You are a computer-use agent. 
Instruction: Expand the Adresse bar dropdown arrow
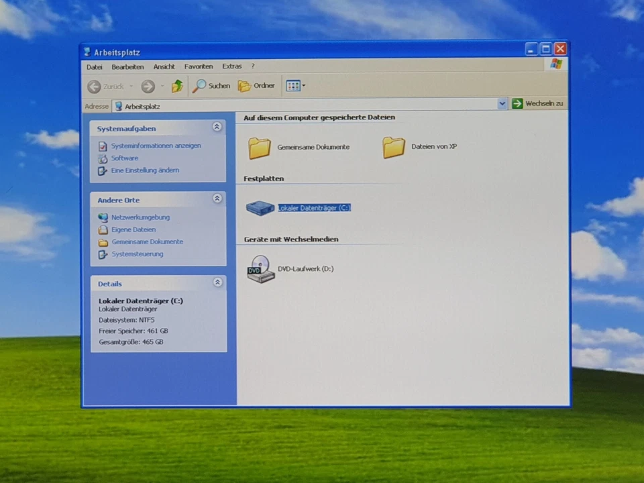(502, 104)
